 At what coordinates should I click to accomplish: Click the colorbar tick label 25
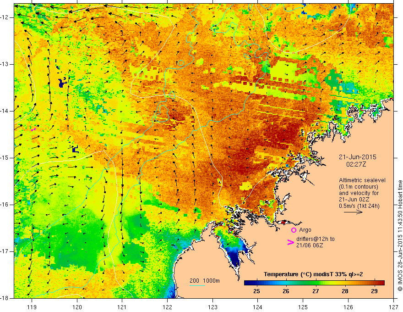(256, 291)
